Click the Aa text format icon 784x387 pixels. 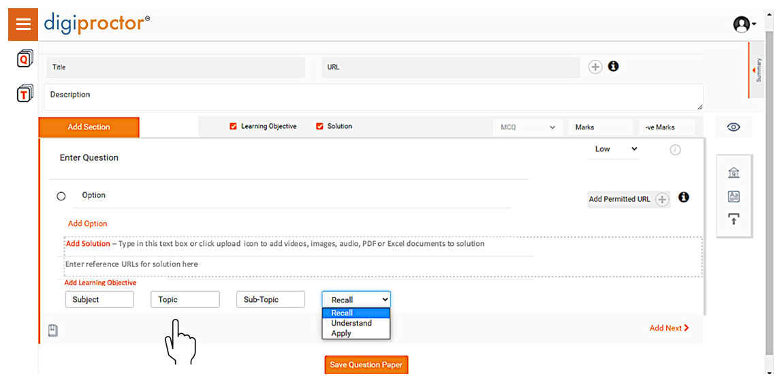click(x=734, y=196)
